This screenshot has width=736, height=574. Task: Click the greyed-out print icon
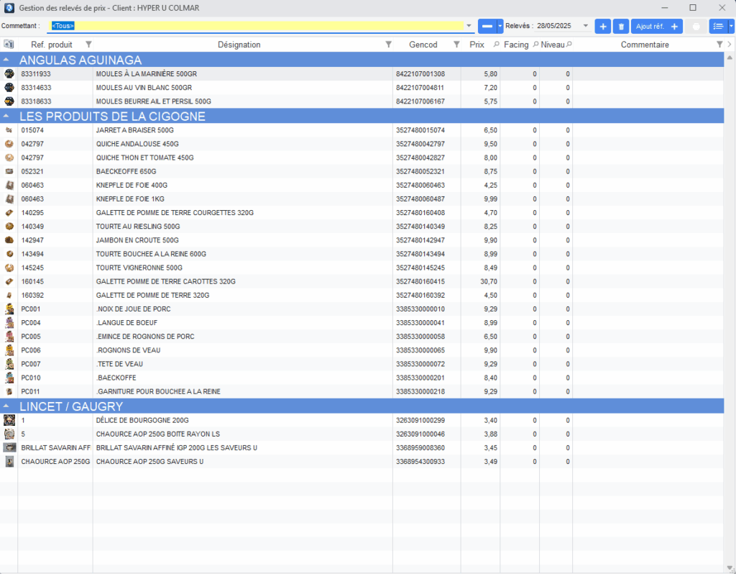point(696,27)
